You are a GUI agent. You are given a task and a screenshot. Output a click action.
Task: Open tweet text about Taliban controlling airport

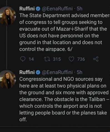(64, 99)
